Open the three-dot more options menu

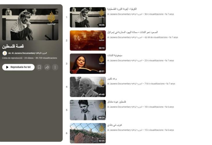coord(55,67)
